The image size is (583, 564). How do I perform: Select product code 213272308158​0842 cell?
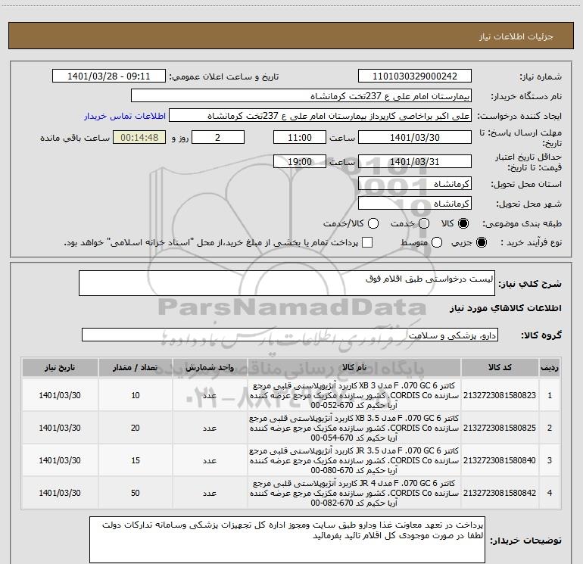tap(500, 493)
